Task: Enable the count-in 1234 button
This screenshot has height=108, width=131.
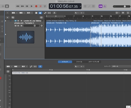Action: coord(101,6)
